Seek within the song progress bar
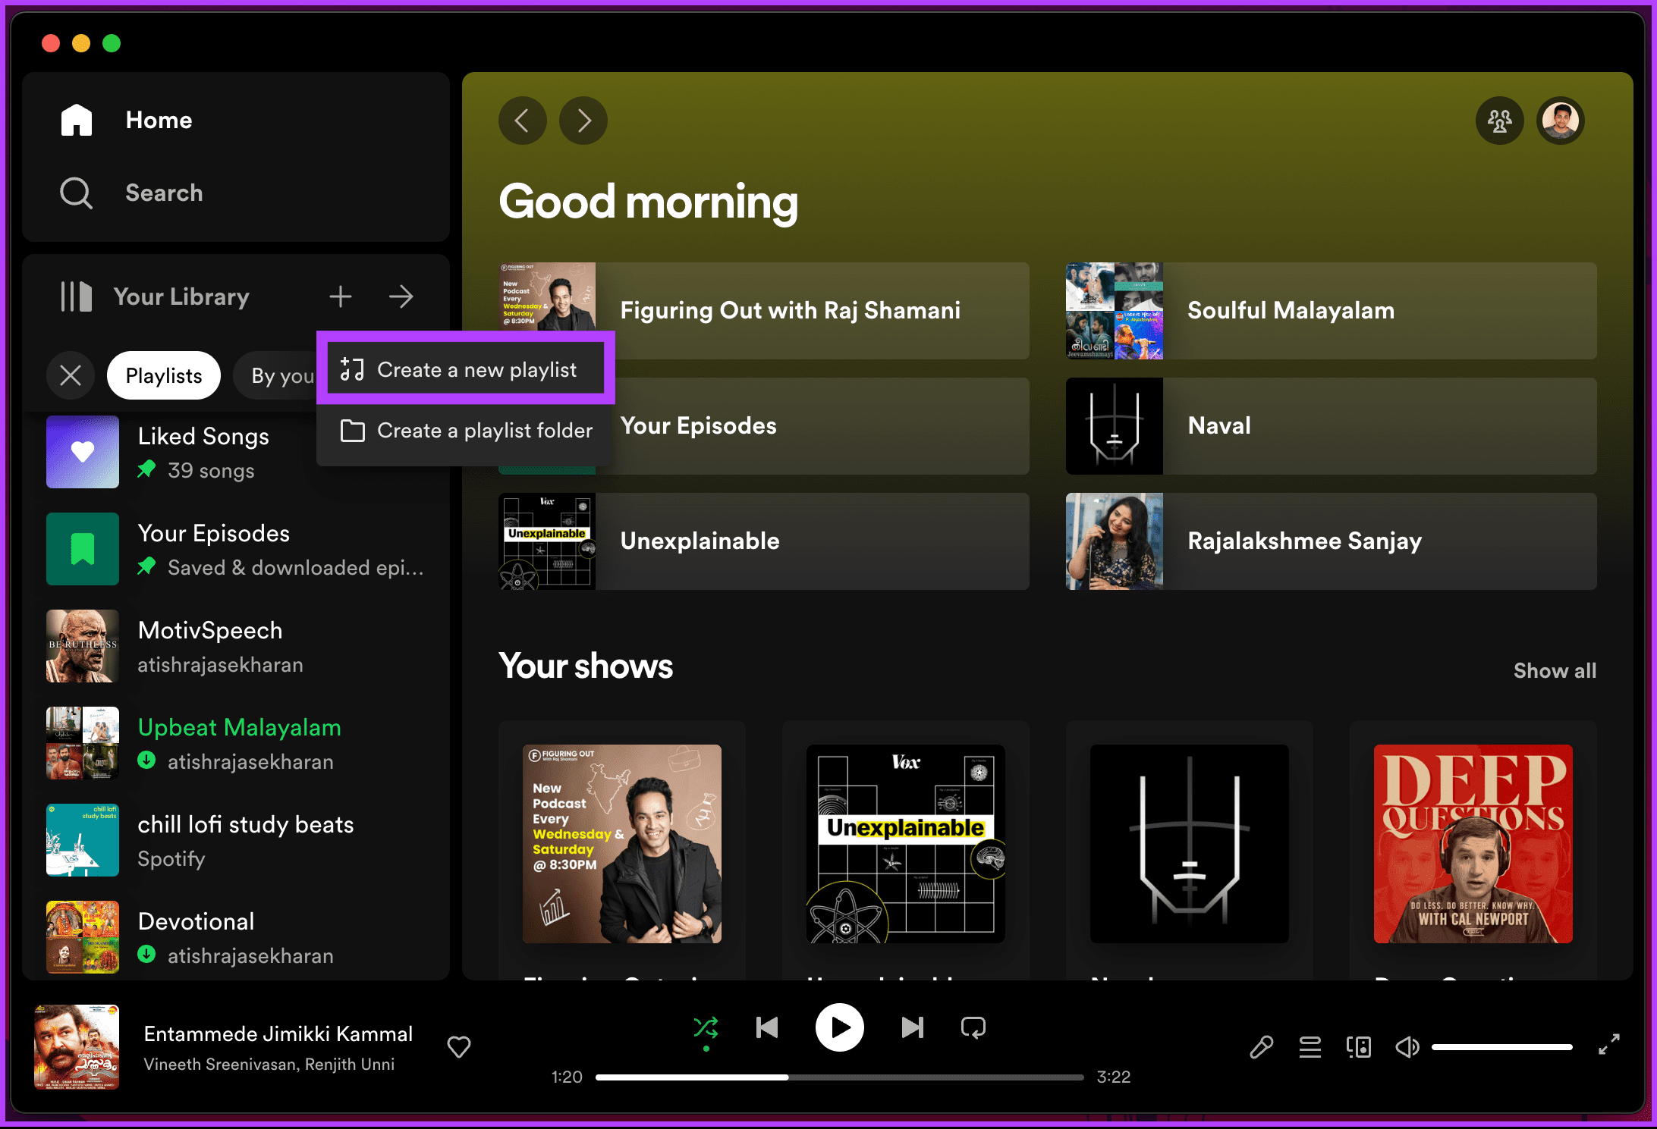 click(x=840, y=1077)
